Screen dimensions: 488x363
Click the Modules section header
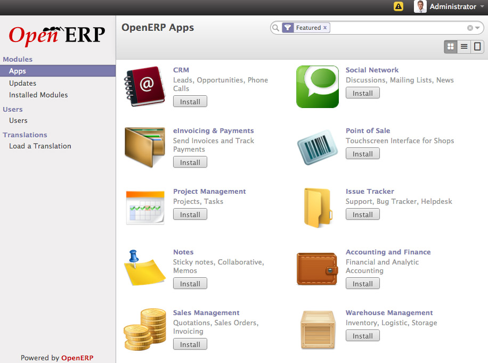click(18, 59)
